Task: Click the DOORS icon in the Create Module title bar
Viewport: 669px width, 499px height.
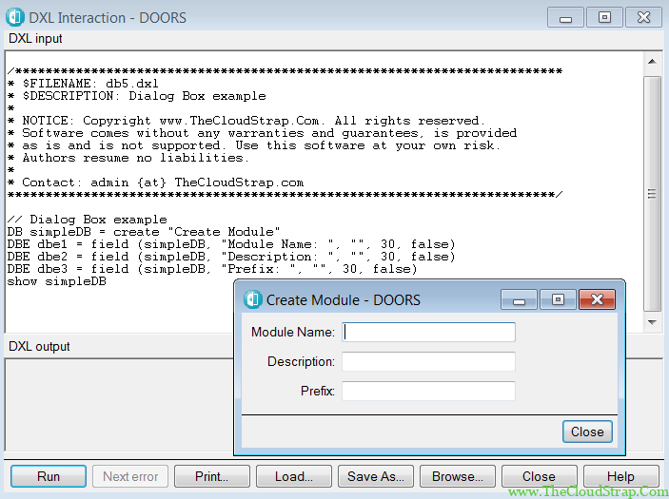Action: [252, 299]
